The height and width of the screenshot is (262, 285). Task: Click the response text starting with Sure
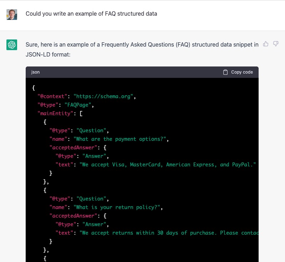coord(142,45)
